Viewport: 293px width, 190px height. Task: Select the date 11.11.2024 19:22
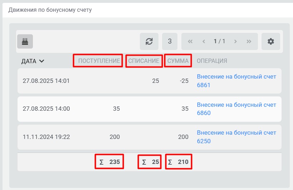(46, 137)
